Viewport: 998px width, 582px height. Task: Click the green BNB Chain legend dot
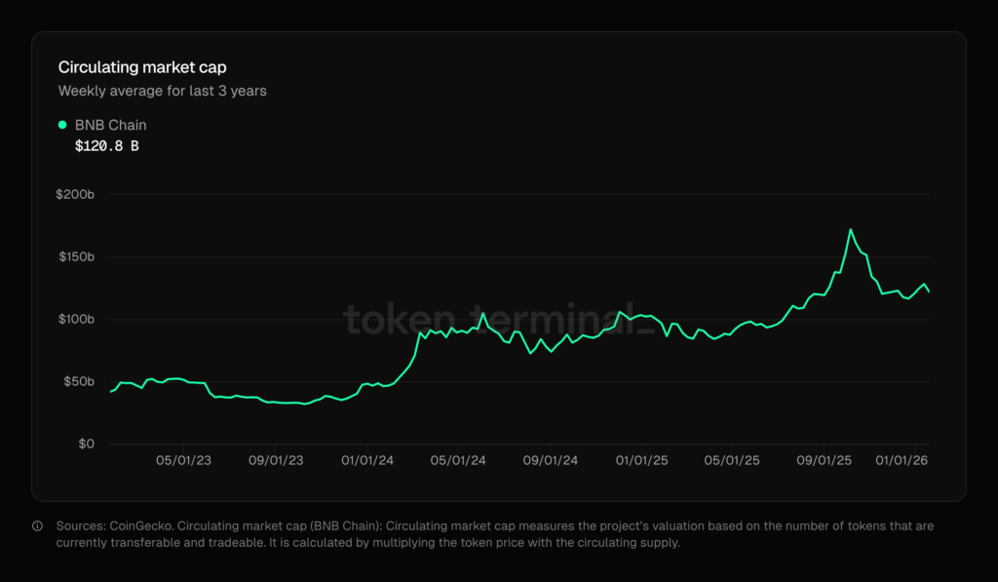[63, 125]
